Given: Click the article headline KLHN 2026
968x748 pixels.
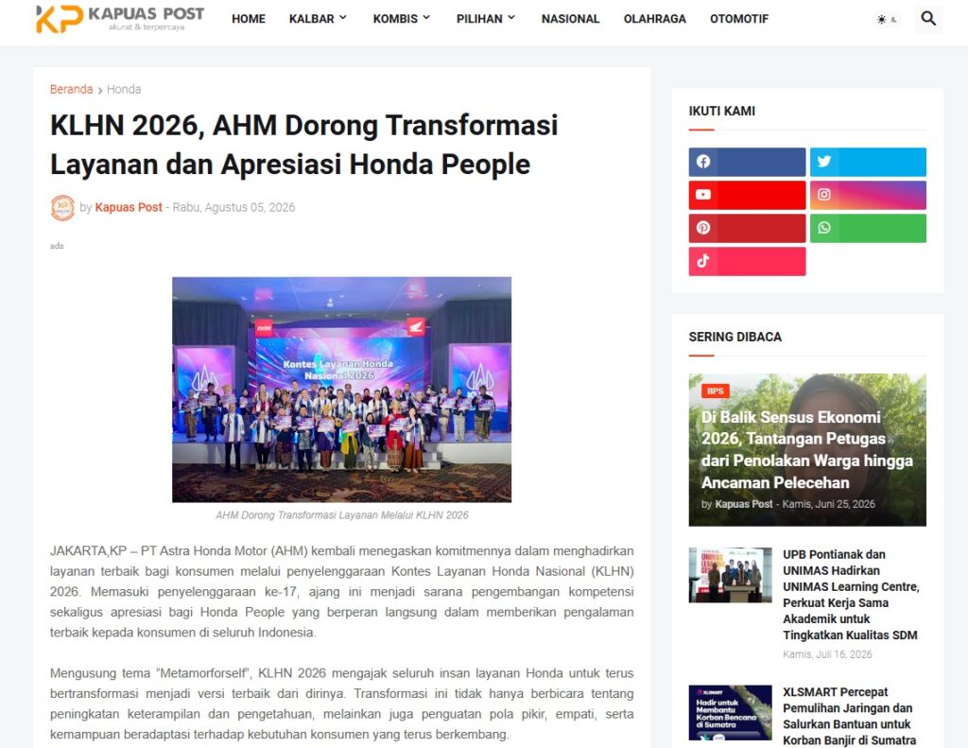Looking at the screenshot, I should pyautogui.click(x=303, y=145).
